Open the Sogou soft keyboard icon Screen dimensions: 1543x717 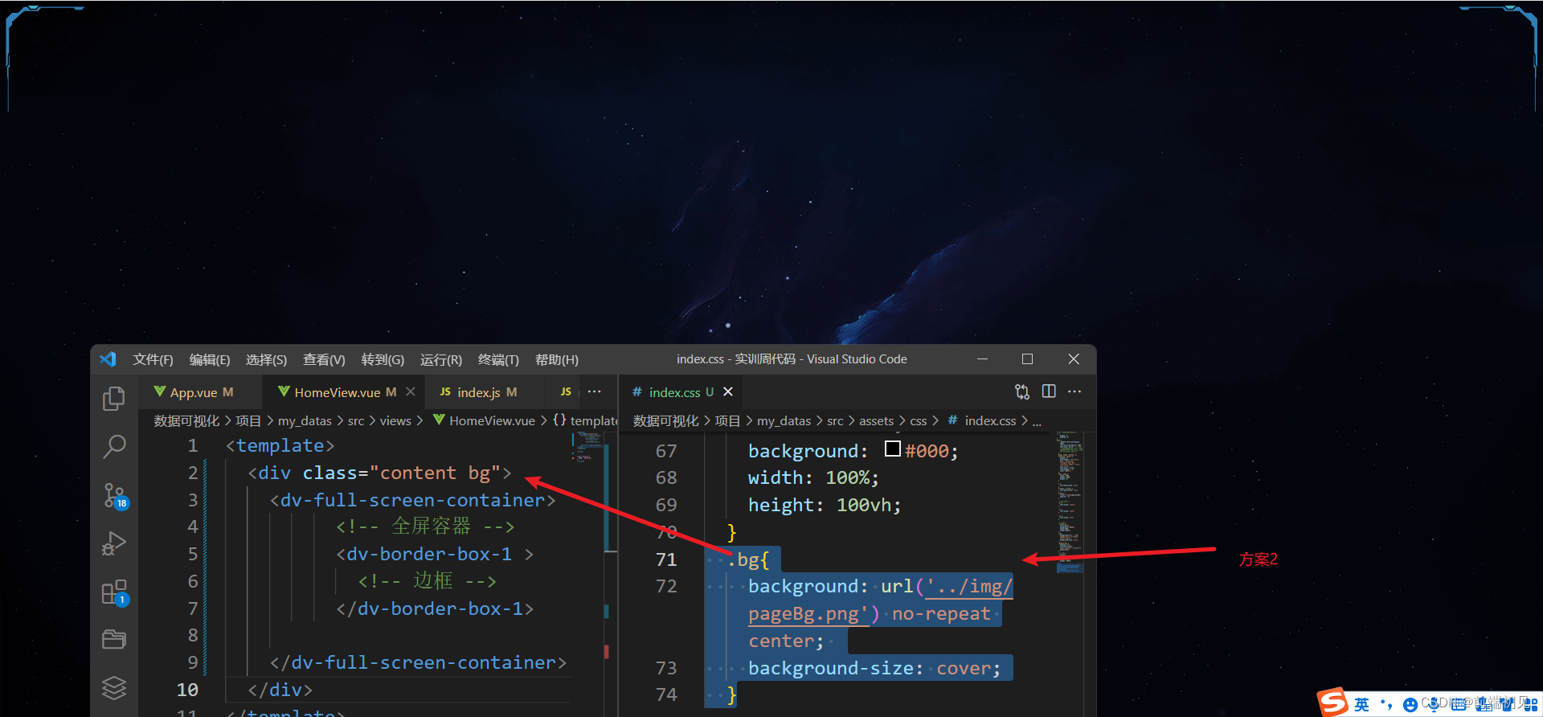1459,705
